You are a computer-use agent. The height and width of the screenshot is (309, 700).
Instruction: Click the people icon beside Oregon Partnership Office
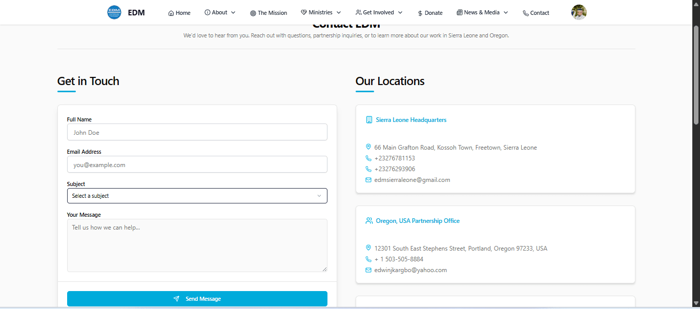pos(369,221)
